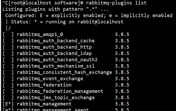Screen dimensions: 176x111
Task: Click the 'Status: * = running on rabbit@localhost' line
Action: (67, 22)
